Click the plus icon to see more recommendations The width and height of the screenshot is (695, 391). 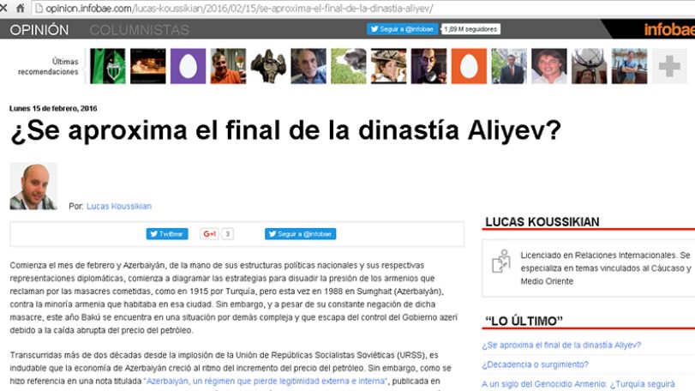coord(669,66)
